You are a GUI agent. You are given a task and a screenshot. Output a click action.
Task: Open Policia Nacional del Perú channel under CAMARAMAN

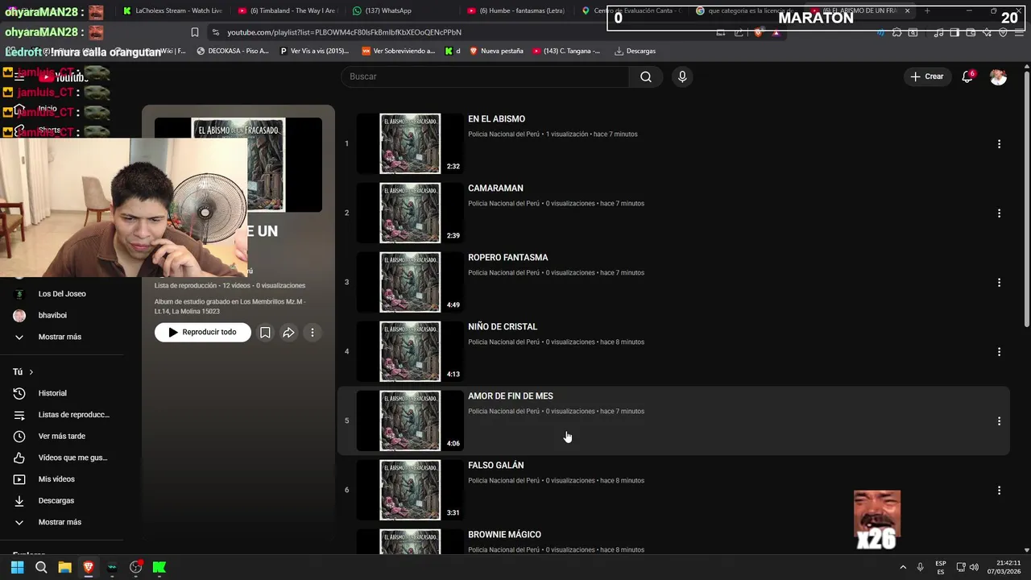[x=503, y=204]
